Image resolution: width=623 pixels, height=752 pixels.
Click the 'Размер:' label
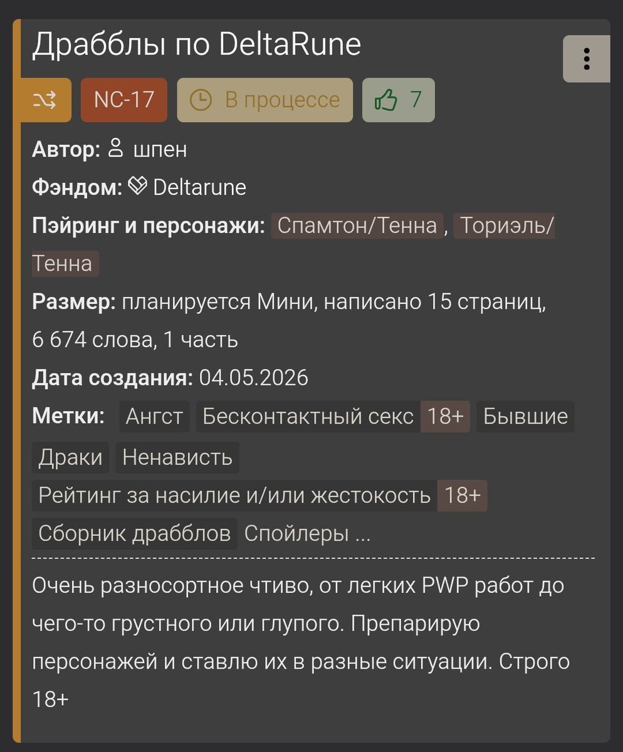tap(74, 303)
